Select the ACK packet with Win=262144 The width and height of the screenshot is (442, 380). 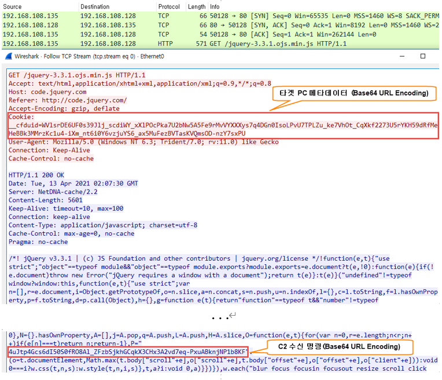[220, 34]
